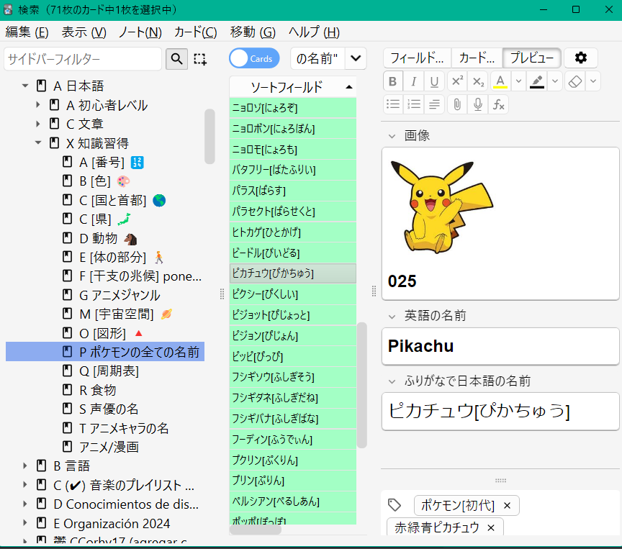Select the B [色] deck
Image resolution: width=622 pixels, height=549 pixels.
(105, 181)
